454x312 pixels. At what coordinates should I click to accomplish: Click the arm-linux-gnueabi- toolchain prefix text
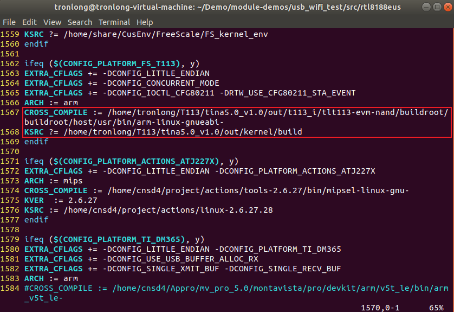pyautogui.click(x=180, y=122)
